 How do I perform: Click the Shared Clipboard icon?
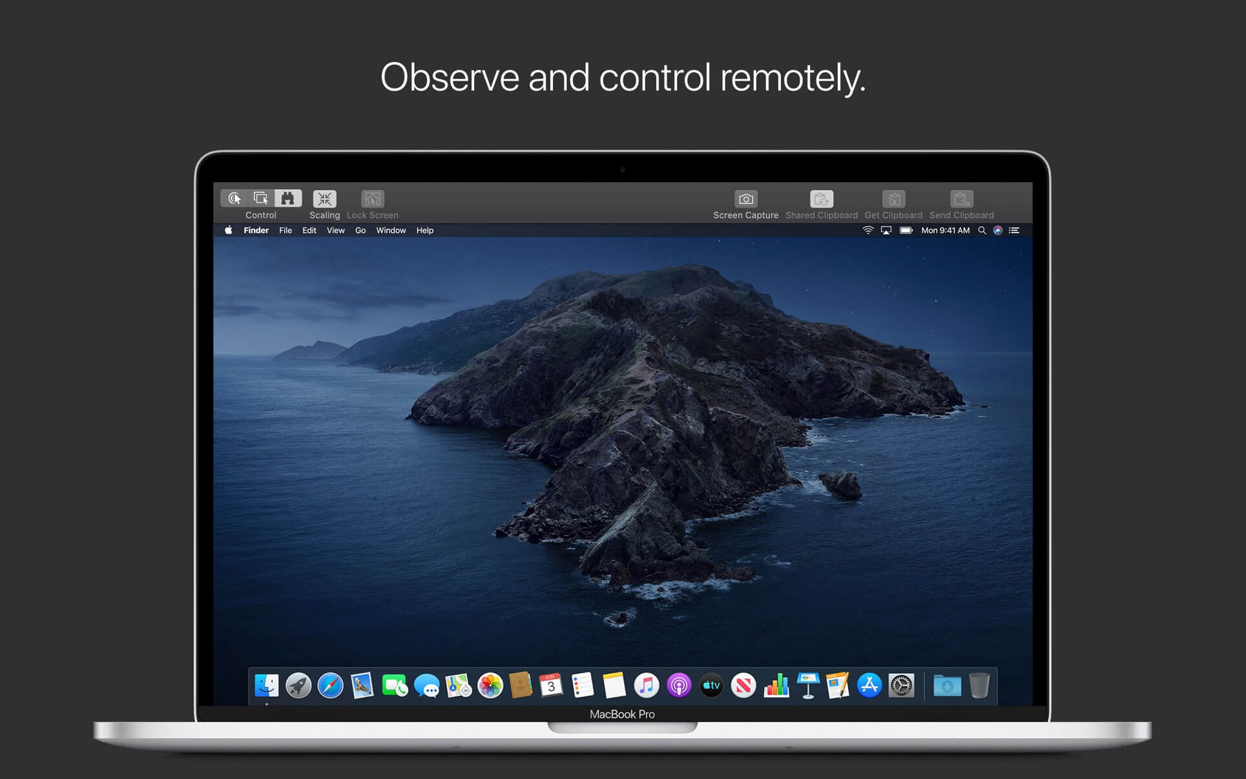[x=821, y=199]
